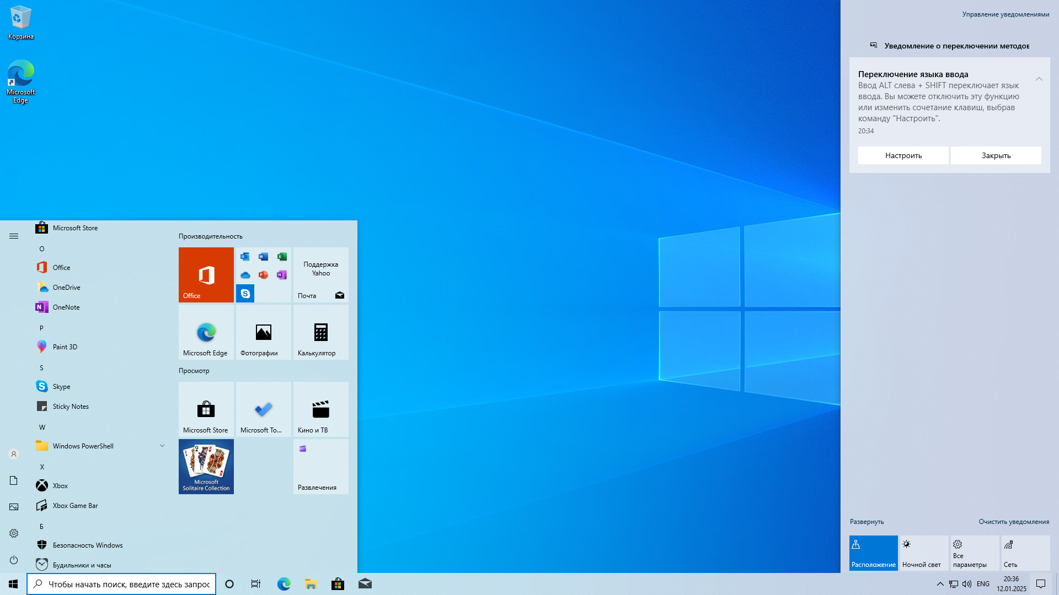Click the Закрыть button in notification
Viewport: 1059px width, 595px height.
996,155
